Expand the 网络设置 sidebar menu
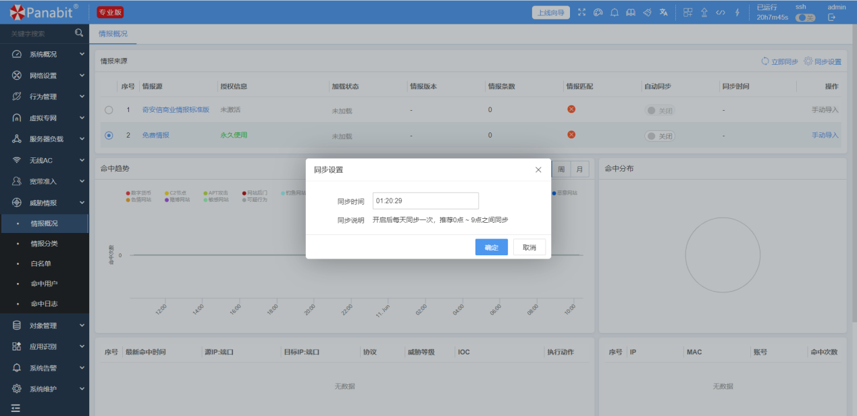Image resolution: width=857 pixels, height=416 pixels. pos(45,75)
